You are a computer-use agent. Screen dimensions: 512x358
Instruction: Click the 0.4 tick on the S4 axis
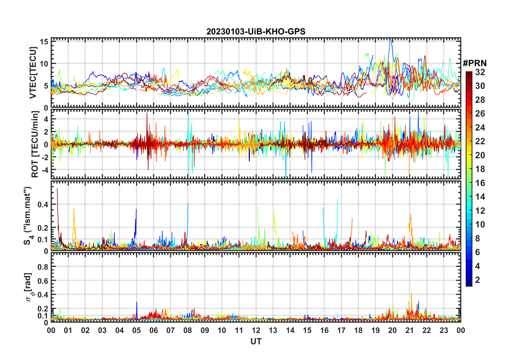(x=43, y=204)
